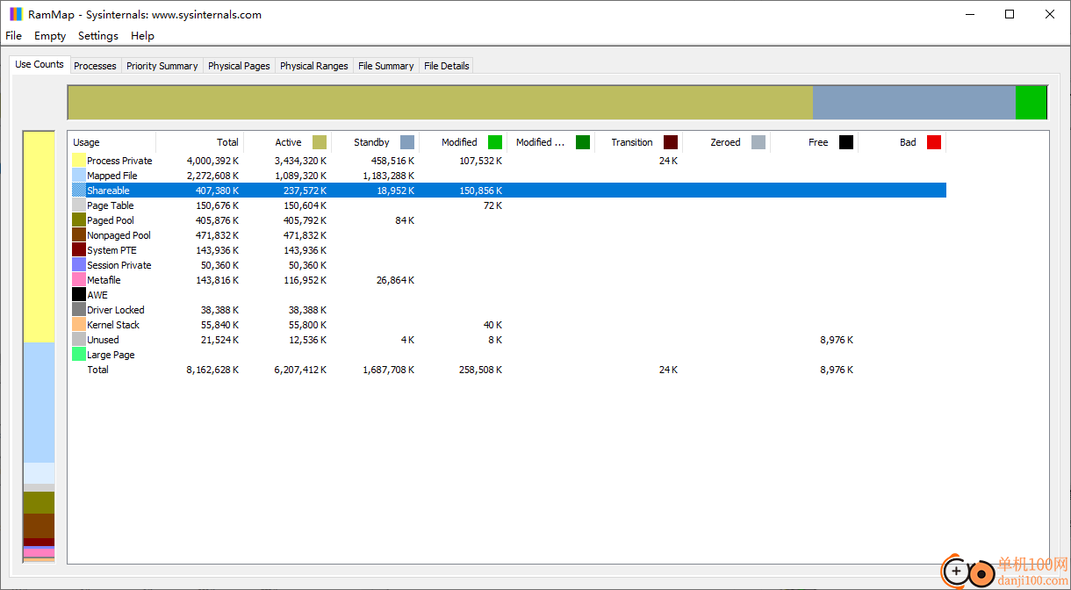
Task: Open the Empty menu
Action: pos(50,36)
